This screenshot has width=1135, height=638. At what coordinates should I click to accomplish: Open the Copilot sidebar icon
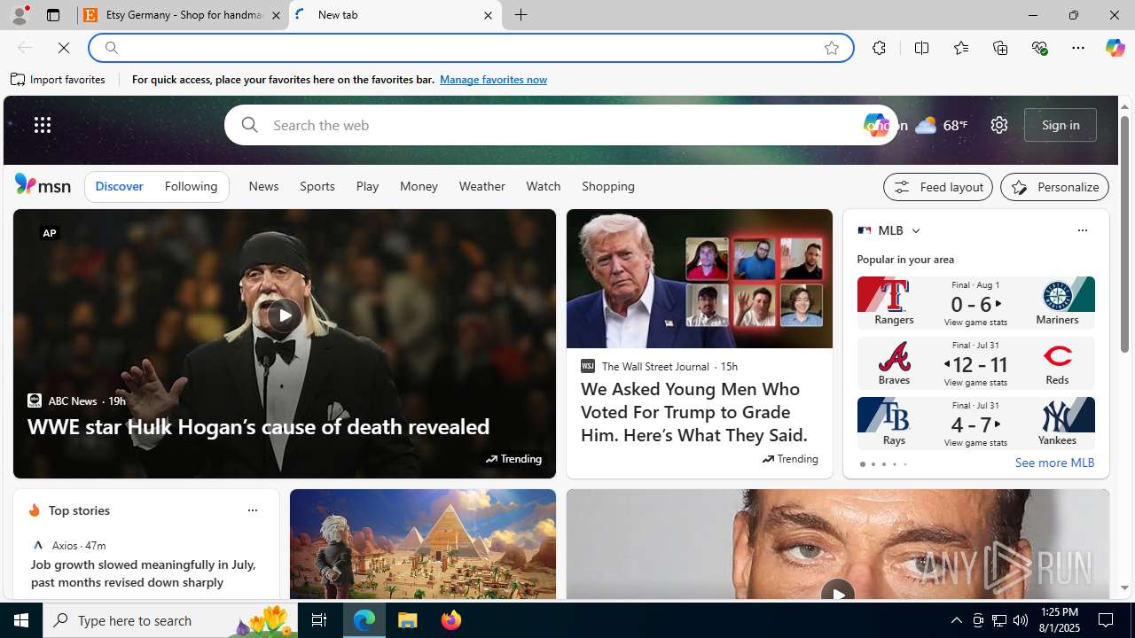[x=1115, y=48]
